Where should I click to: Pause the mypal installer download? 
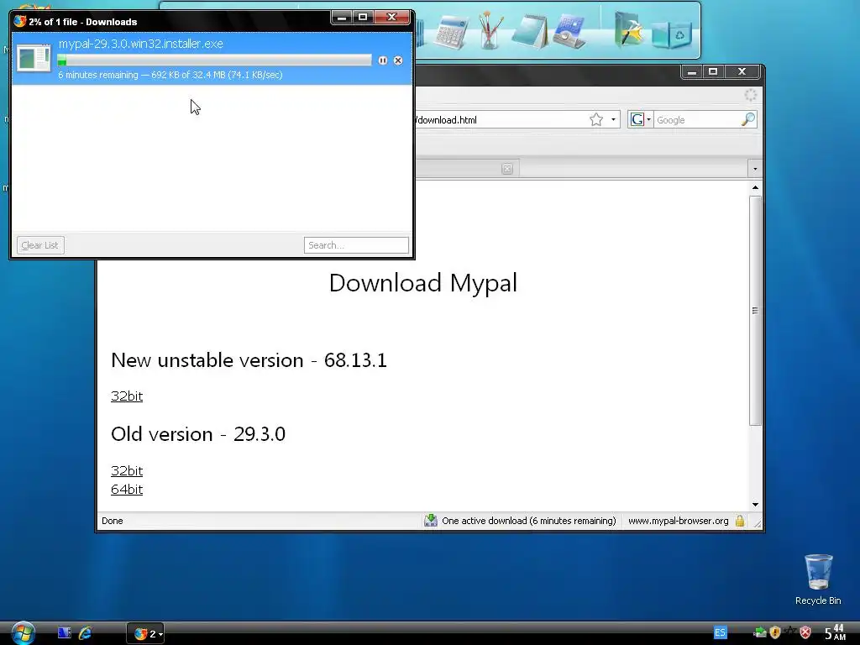[382, 60]
